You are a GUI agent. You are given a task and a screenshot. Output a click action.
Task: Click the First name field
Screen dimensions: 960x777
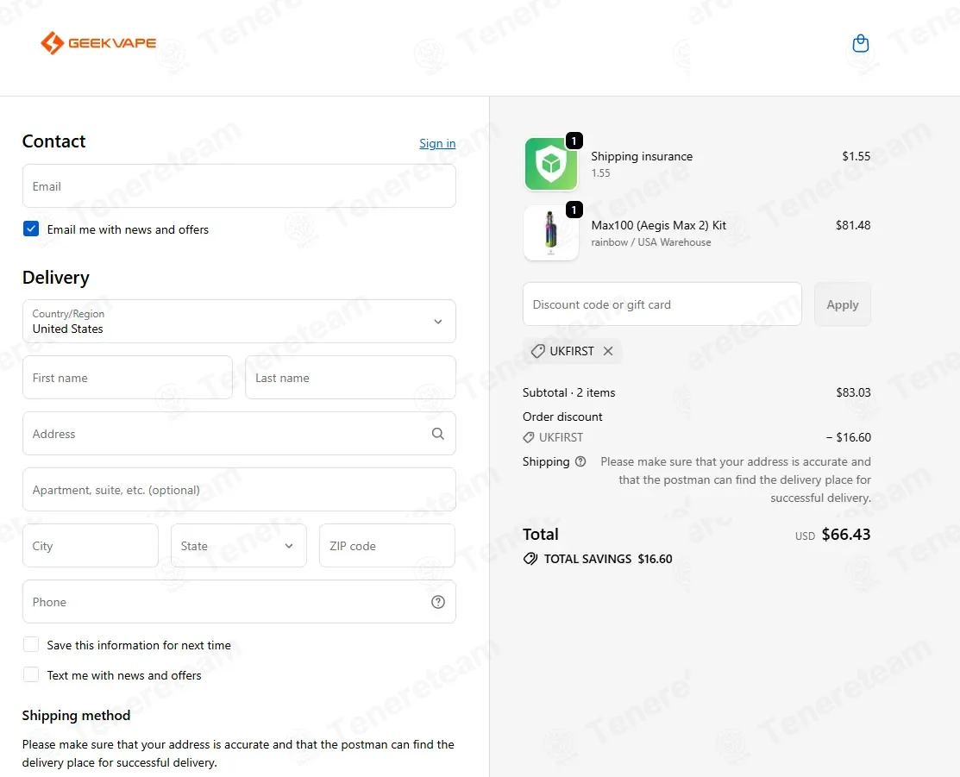[x=128, y=378]
